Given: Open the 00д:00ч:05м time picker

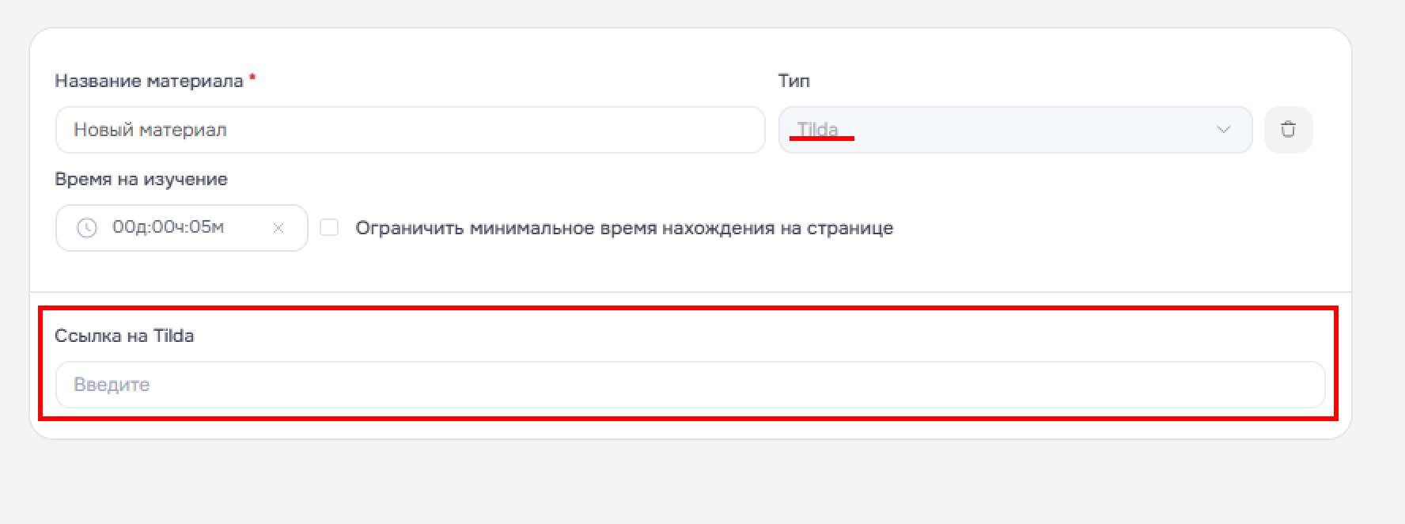Looking at the screenshot, I should pyautogui.click(x=181, y=228).
